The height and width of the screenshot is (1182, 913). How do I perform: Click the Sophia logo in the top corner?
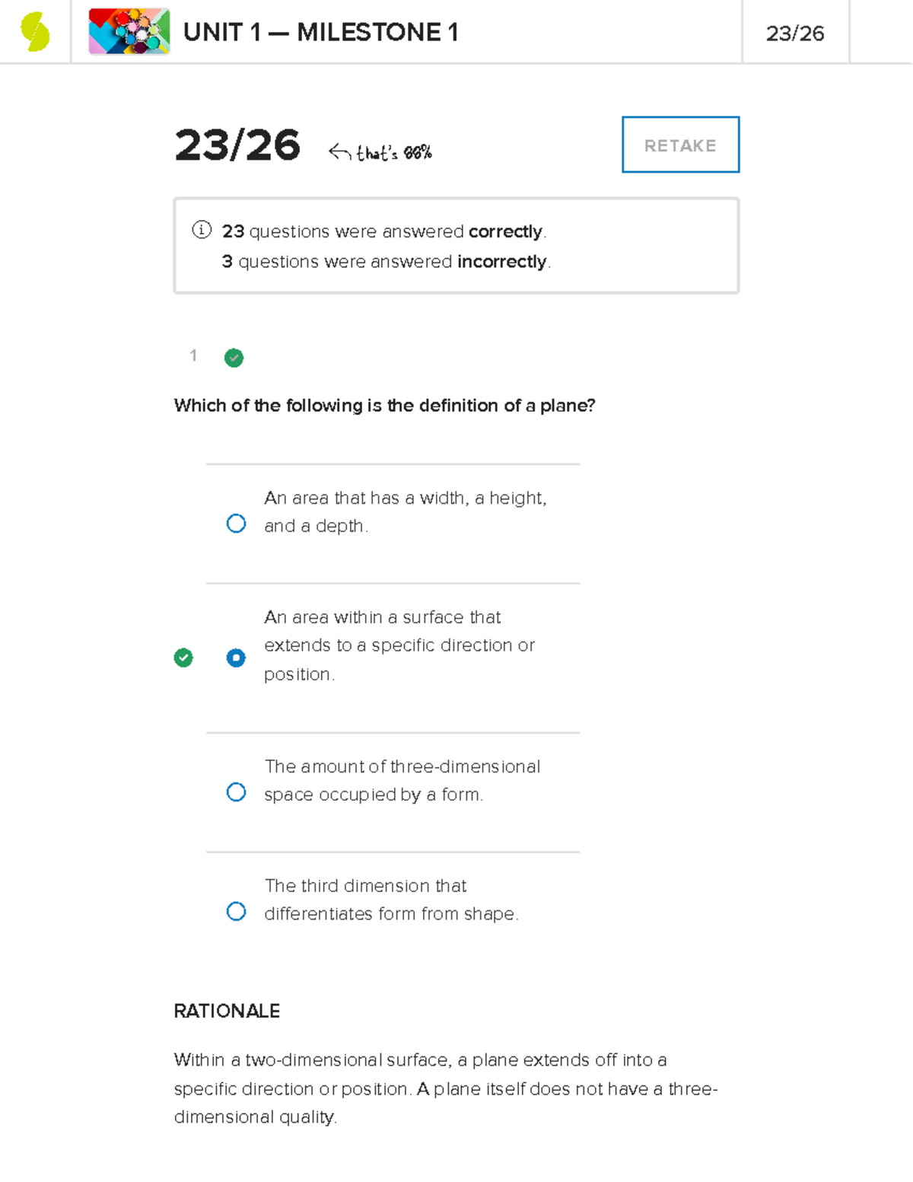coord(34,32)
